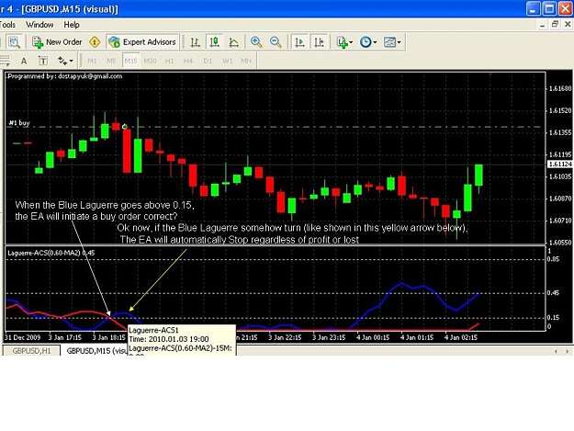Switch chart to line chart mode
Image resolution: width=574 pixels, height=431 pixels.
point(233,42)
